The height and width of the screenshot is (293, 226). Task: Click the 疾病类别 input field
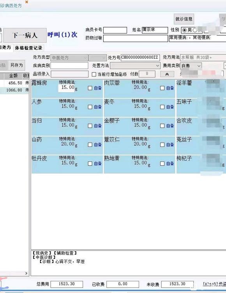pos(69,65)
